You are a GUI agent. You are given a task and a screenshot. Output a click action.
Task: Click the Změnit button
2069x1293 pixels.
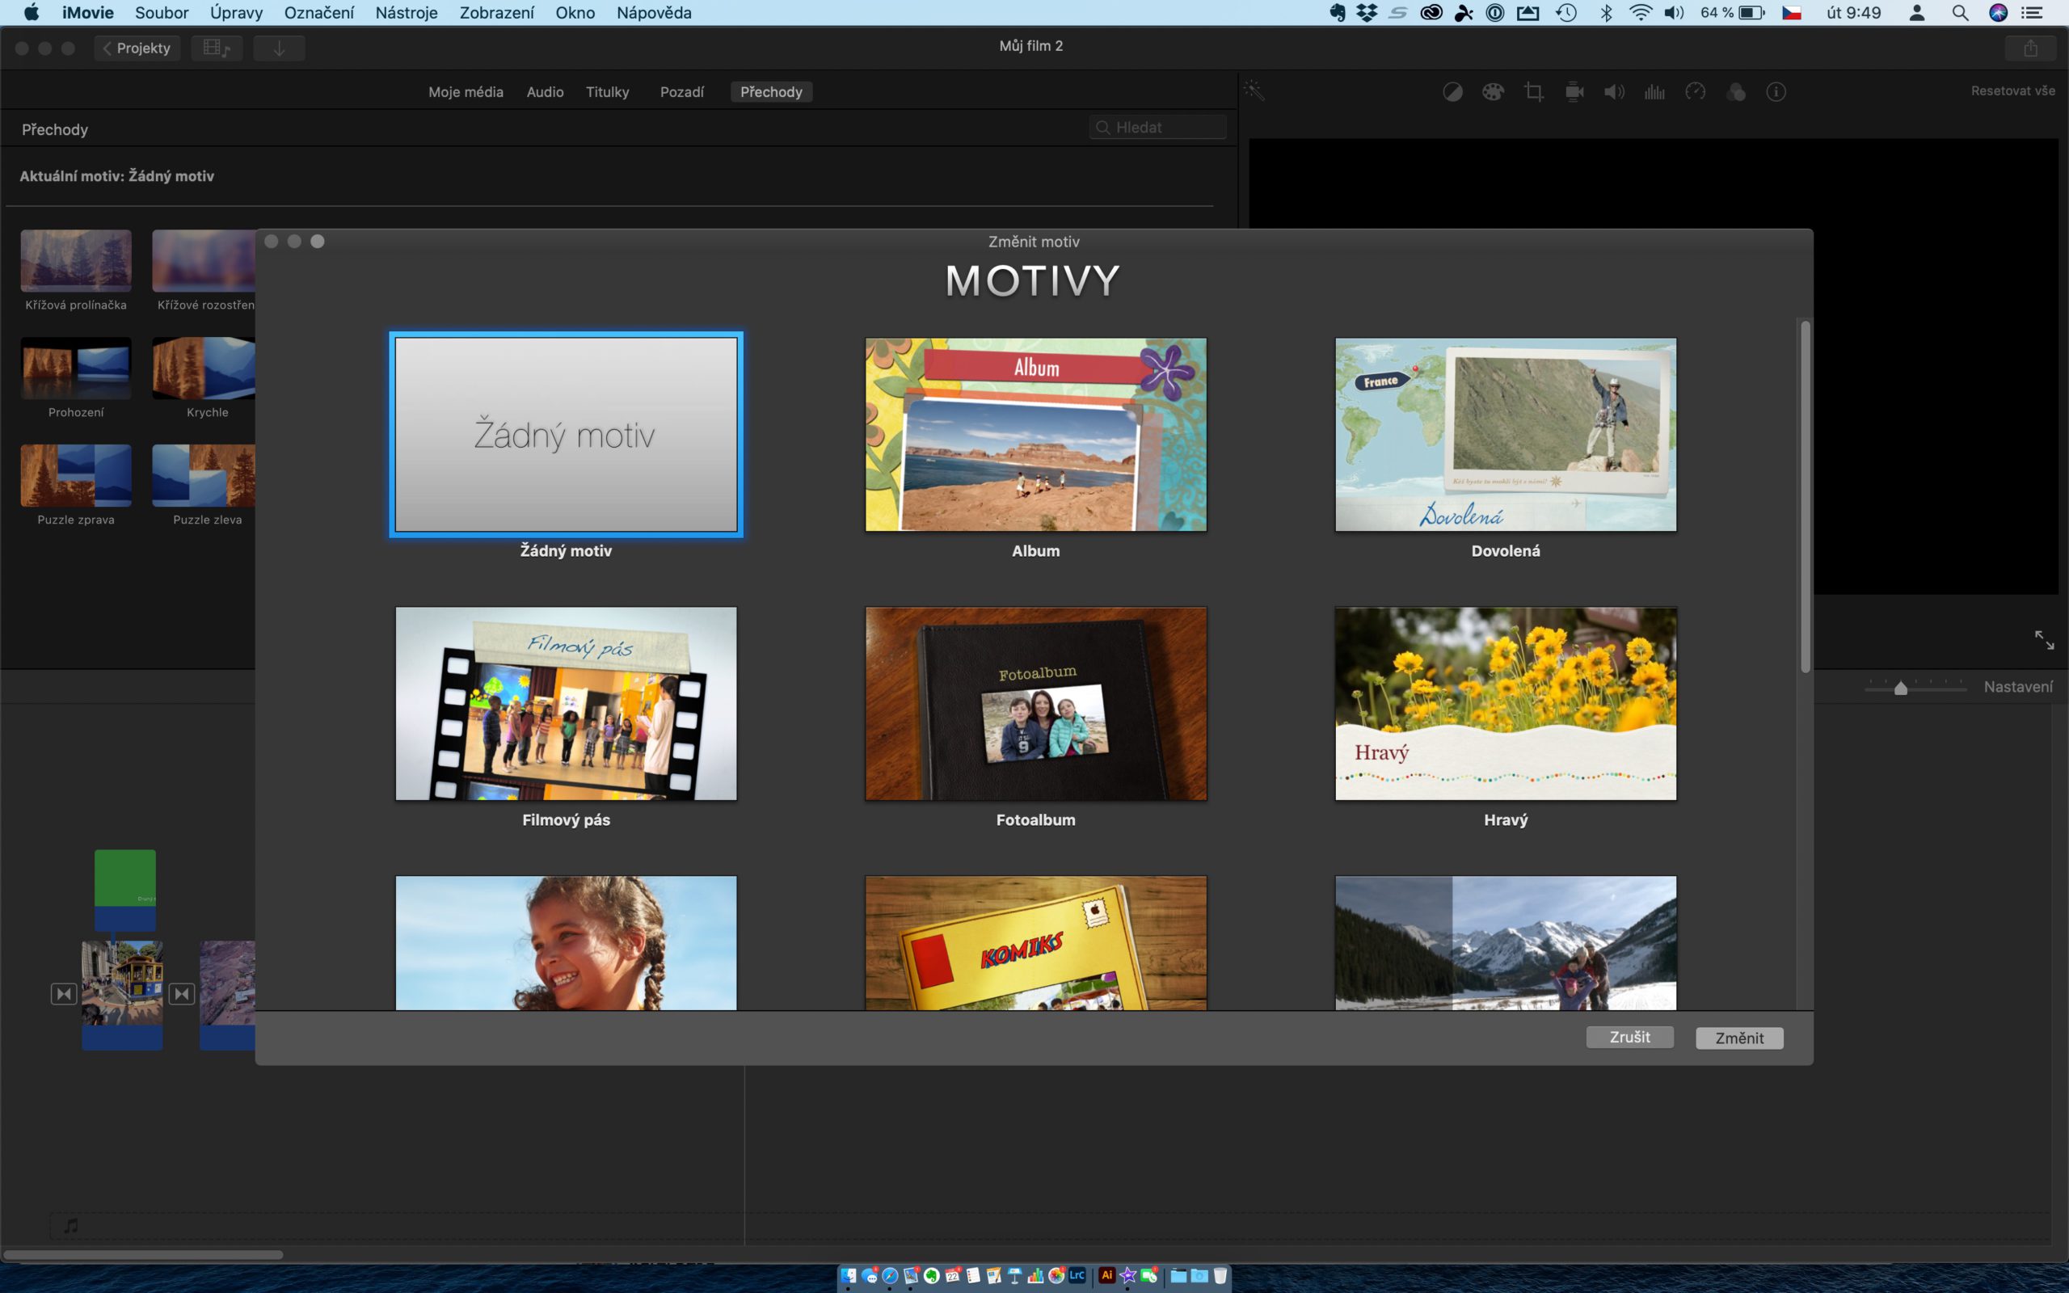point(1739,1038)
